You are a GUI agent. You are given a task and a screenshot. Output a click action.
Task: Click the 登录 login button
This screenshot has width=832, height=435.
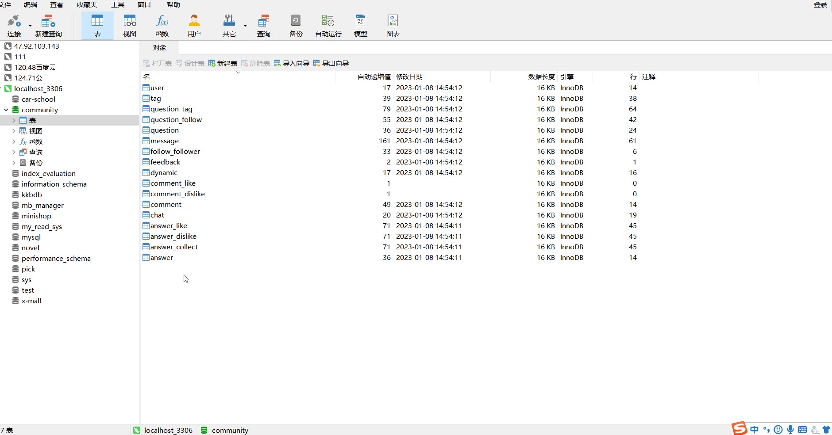820,4
